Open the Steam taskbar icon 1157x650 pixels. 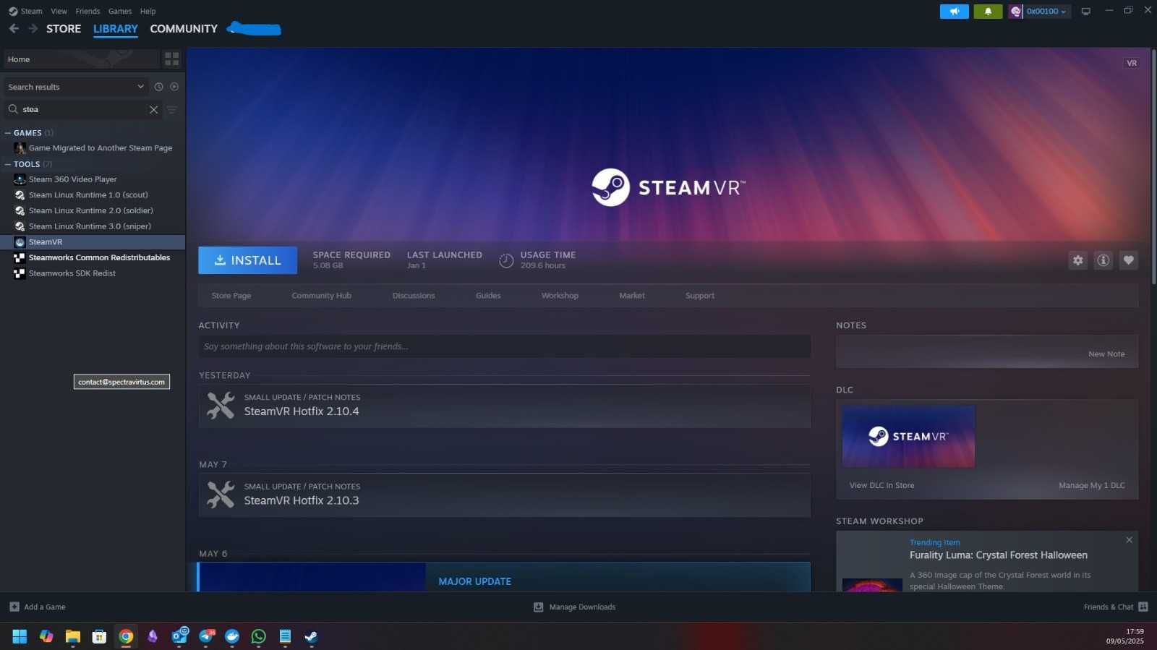311,637
